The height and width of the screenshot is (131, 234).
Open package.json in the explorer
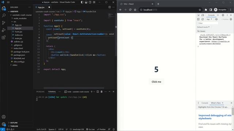pos(19,55)
